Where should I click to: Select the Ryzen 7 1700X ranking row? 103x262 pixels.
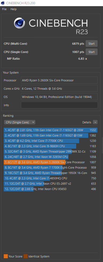[x=51, y=168]
